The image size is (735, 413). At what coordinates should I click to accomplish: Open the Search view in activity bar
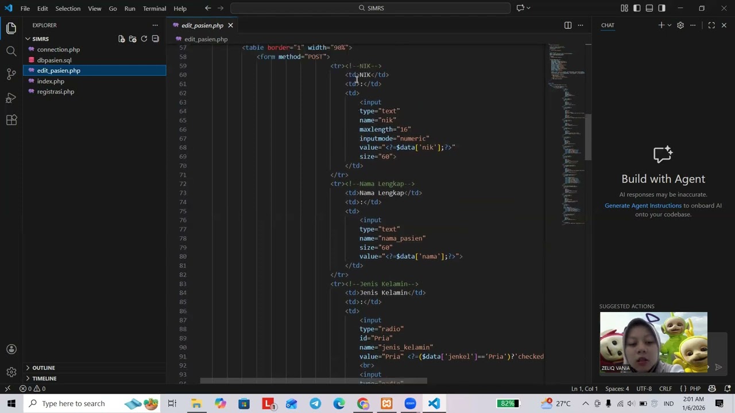click(11, 51)
